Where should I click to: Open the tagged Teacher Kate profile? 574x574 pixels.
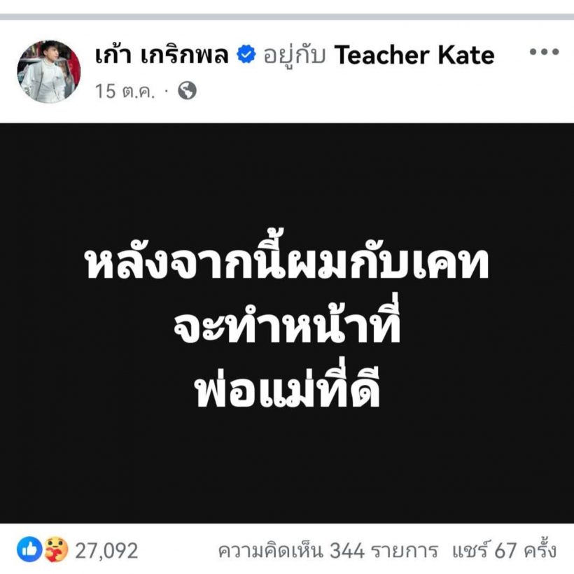[414, 55]
